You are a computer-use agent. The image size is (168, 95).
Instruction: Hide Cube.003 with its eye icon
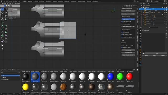click(165, 9)
